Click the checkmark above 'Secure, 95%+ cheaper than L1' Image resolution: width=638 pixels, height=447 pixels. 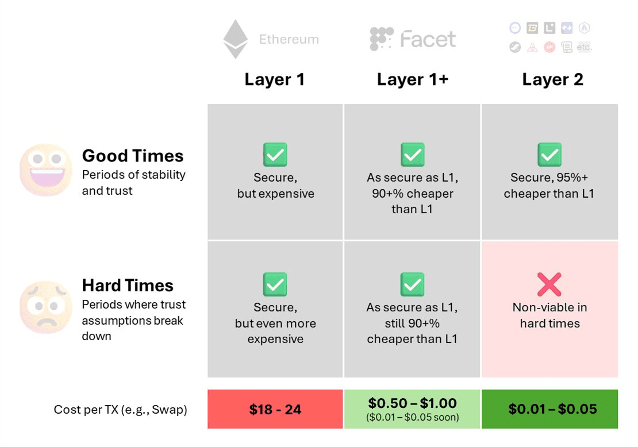coord(549,155)
